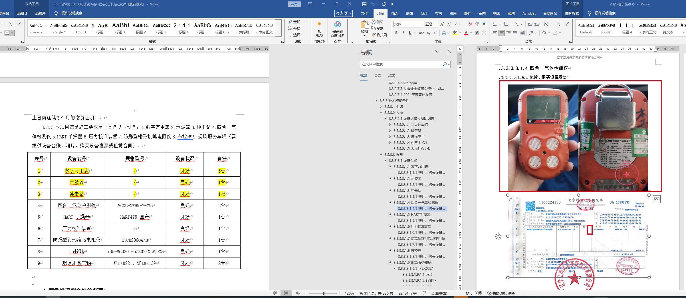This screenshot has height=298, width=686.
Task: Collapse the 3.3.3.2 人员 heading in navigation
Action: (x=381, y=113)
